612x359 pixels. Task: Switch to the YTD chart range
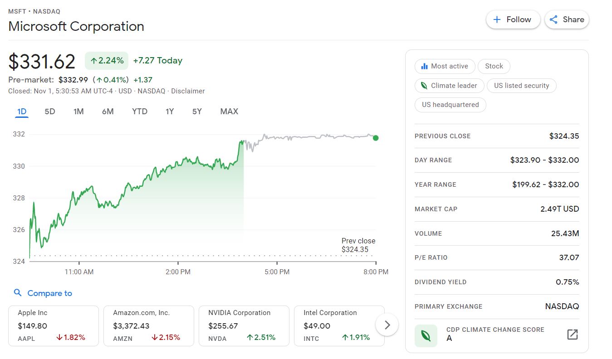(140, 112)
